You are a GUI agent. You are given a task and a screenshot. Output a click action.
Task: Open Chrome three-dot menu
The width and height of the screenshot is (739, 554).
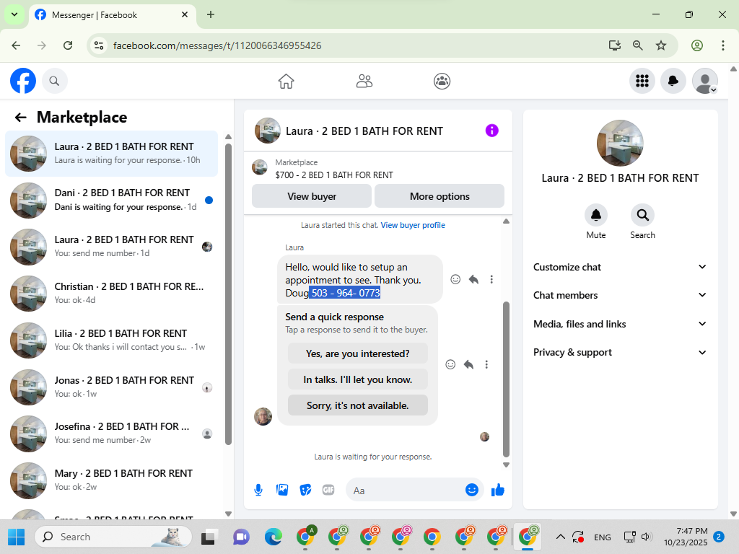coord(723,45)
